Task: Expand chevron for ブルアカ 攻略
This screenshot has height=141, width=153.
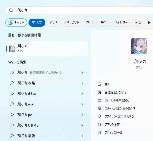Action: pyautogui.click(x=82, y=83)
